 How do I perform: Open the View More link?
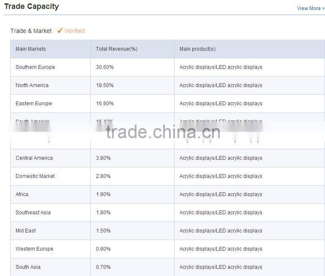(311, 8)
